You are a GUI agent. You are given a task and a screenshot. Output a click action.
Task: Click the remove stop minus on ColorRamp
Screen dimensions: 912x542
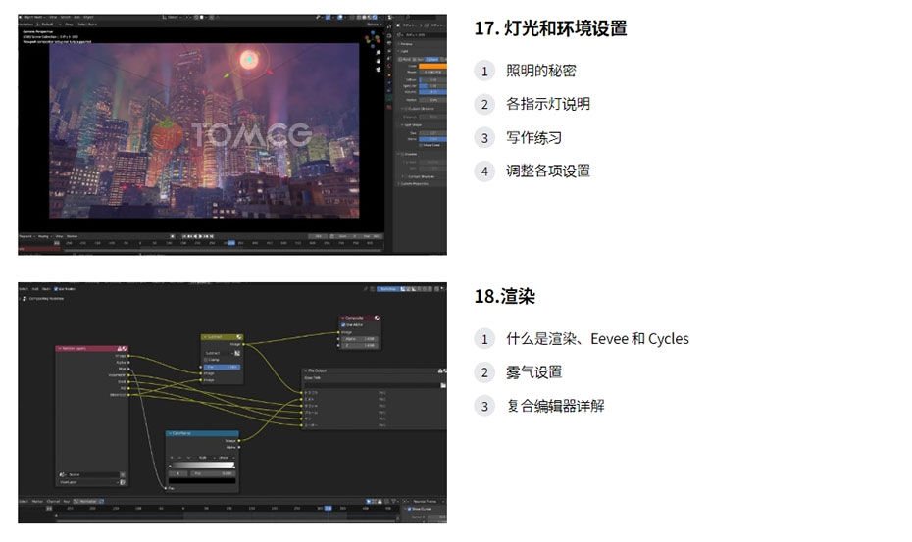tap(179, 458)
